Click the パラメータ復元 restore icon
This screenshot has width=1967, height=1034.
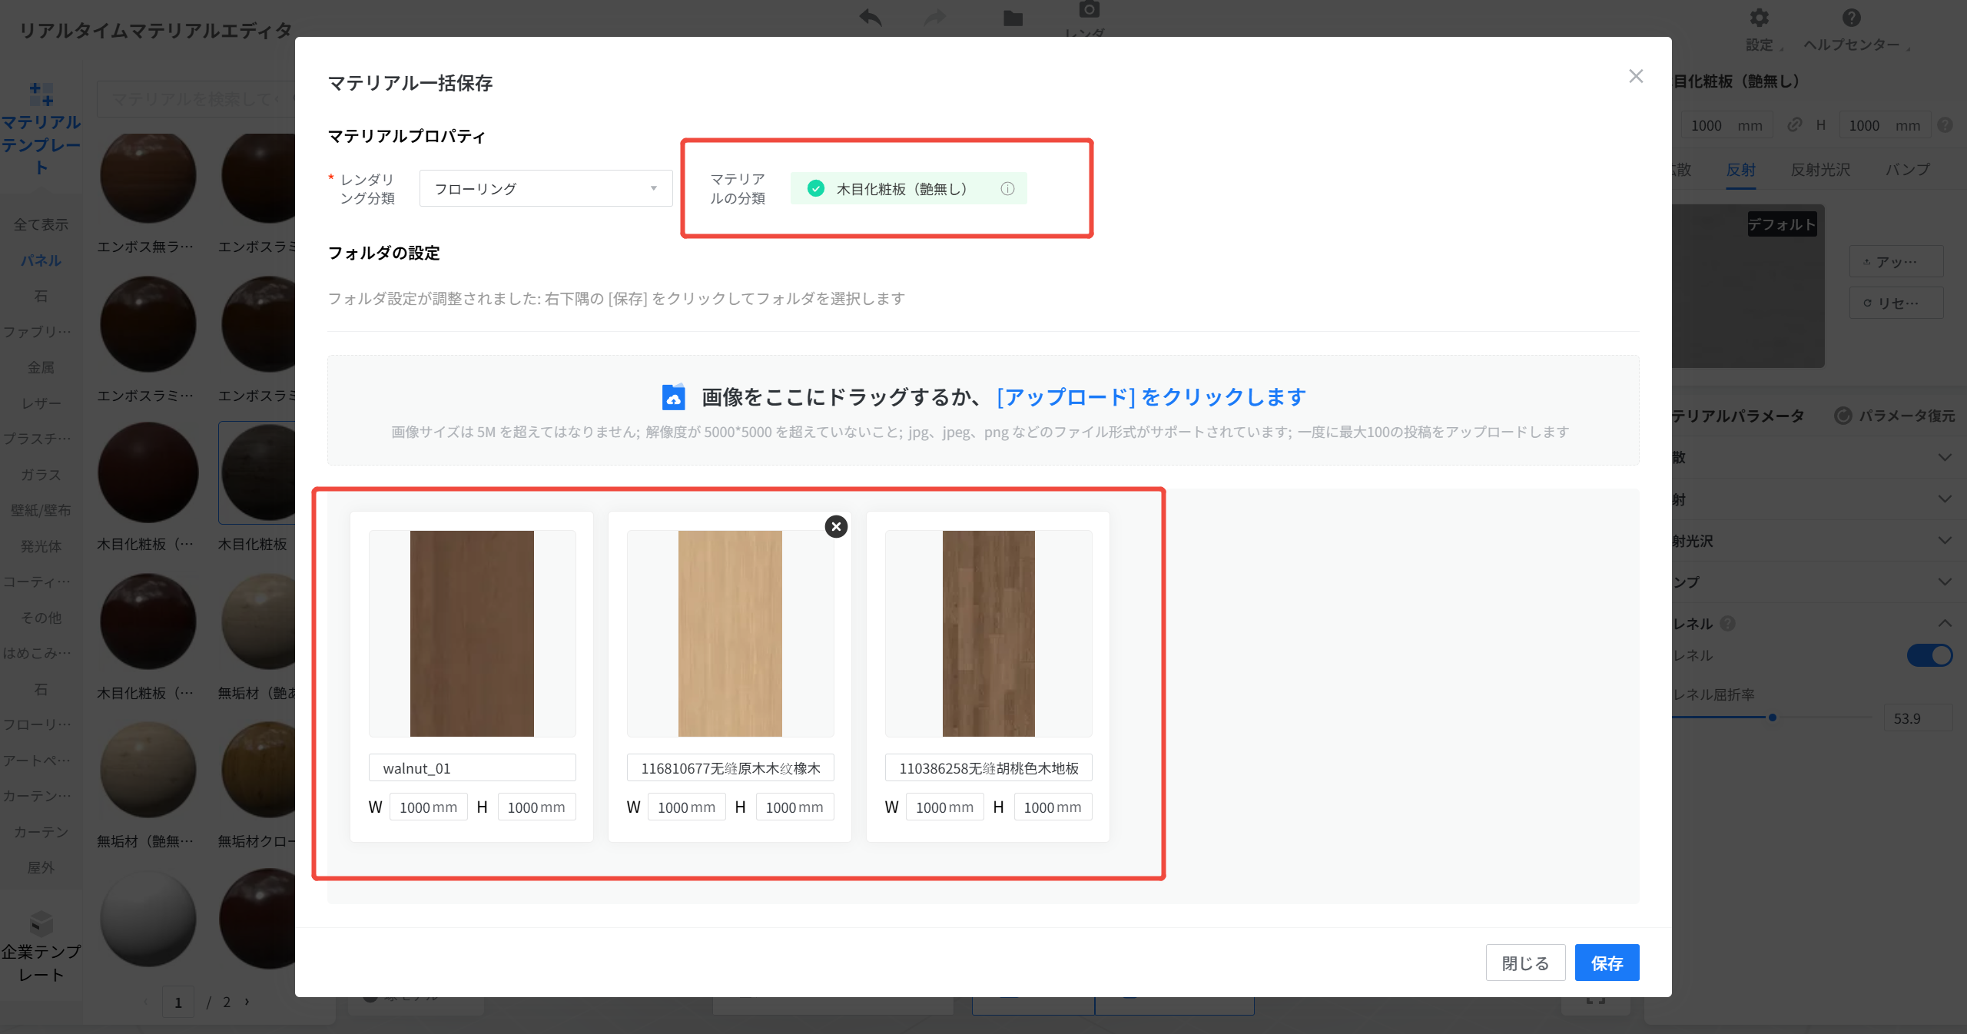(1843, 416)
